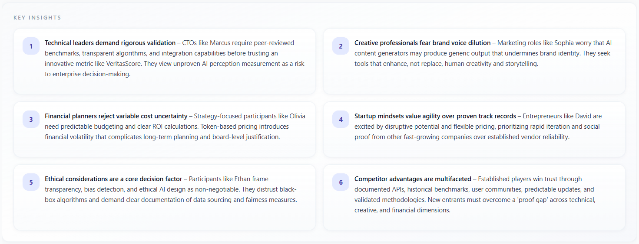Image resolution: width=639 pixels, height=244 pixels.
Task: Open 'Ethical considerations are a core decision factor'
Action: [x=113, y=179]
